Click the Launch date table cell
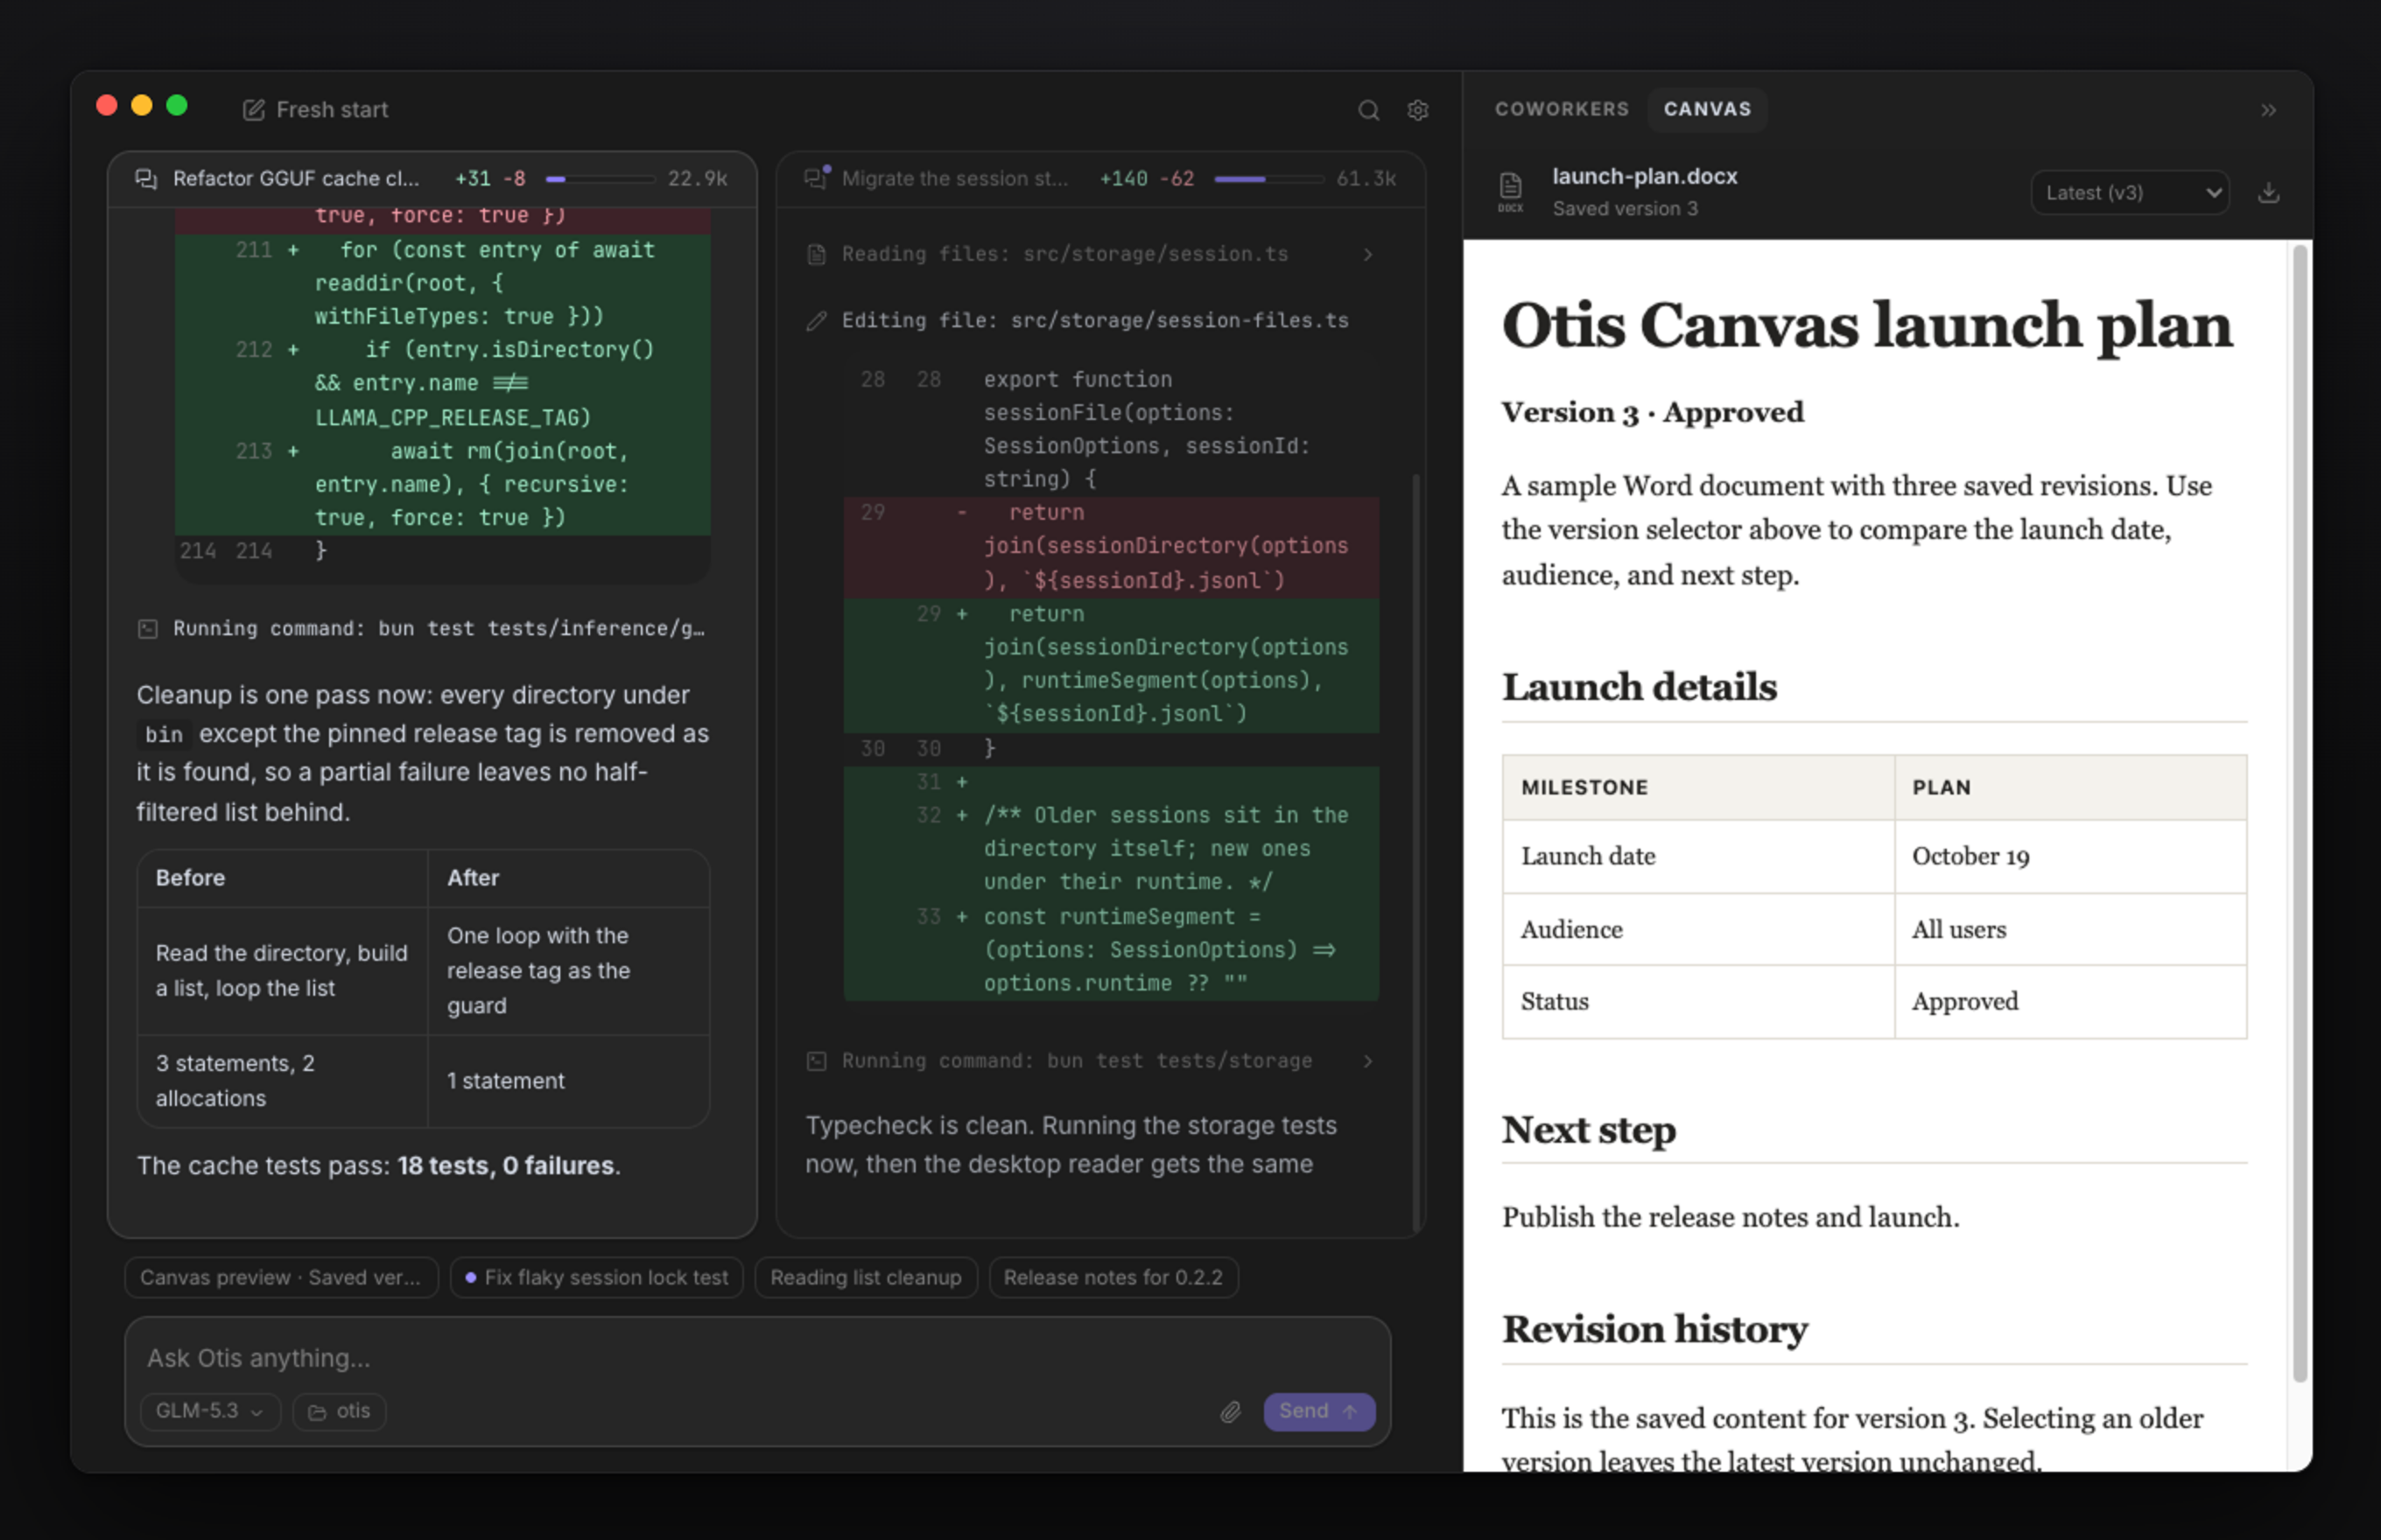The image size is (2381, 1540). point(1697,857)
